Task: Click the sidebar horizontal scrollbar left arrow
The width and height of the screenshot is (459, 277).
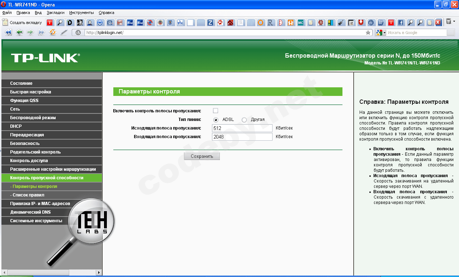Action: point(4,273)
